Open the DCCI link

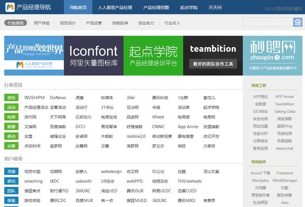pyautogui.click(x=80, y=127)
